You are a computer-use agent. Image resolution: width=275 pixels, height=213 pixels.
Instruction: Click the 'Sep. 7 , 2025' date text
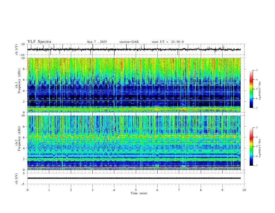[x=97, y=42]
